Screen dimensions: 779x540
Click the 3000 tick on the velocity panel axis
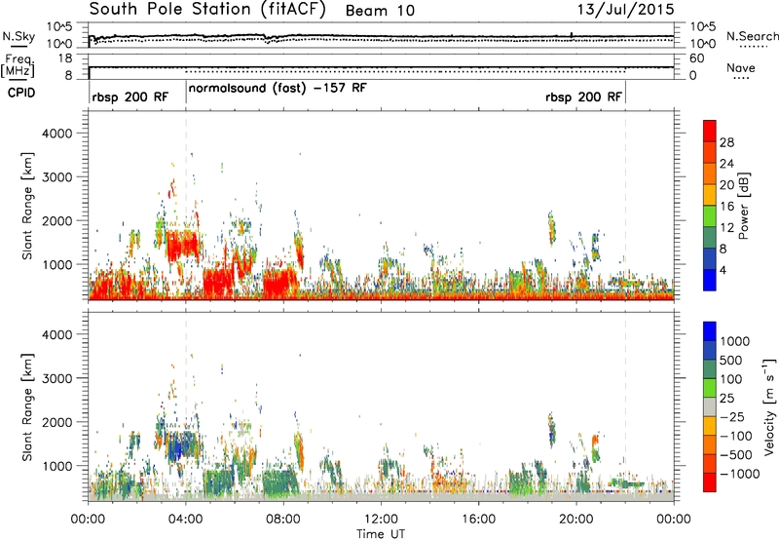tap(56, 378)
